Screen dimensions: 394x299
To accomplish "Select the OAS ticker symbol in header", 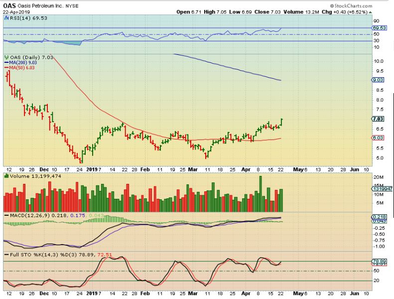I will (x=9, y=6).
